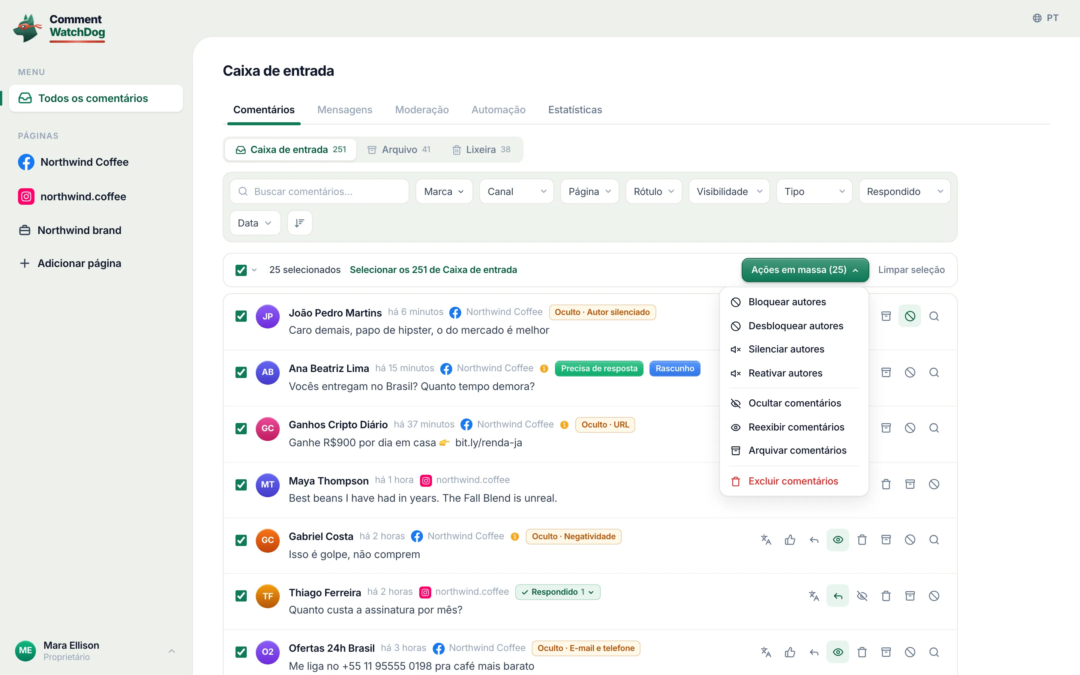Open the Página filter dropdown
The height and width of the screenshot is (675, 1080).
coord(589,192)
